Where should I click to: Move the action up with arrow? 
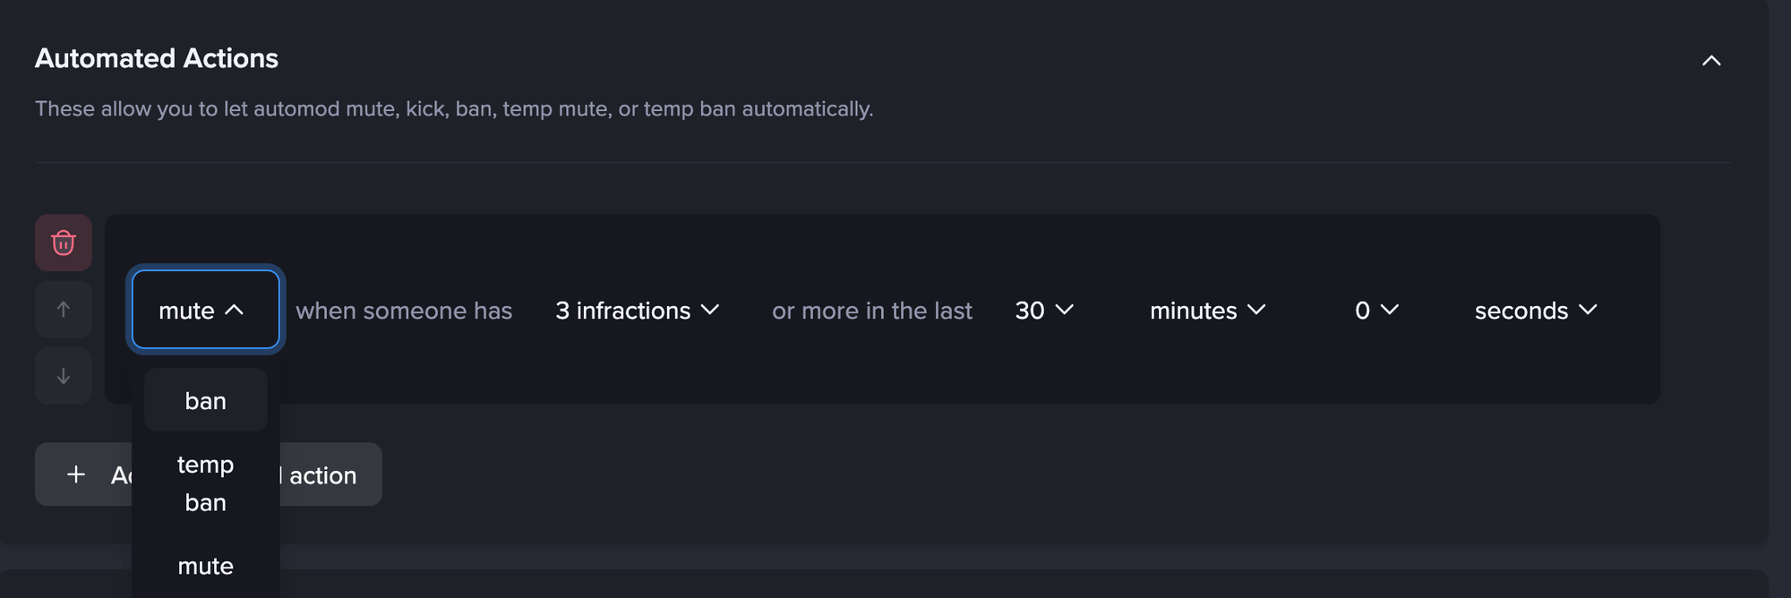(64, 310)
